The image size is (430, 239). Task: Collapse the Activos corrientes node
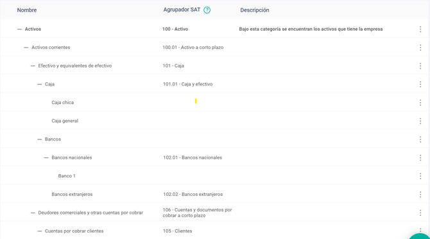(x=26, y=48)
